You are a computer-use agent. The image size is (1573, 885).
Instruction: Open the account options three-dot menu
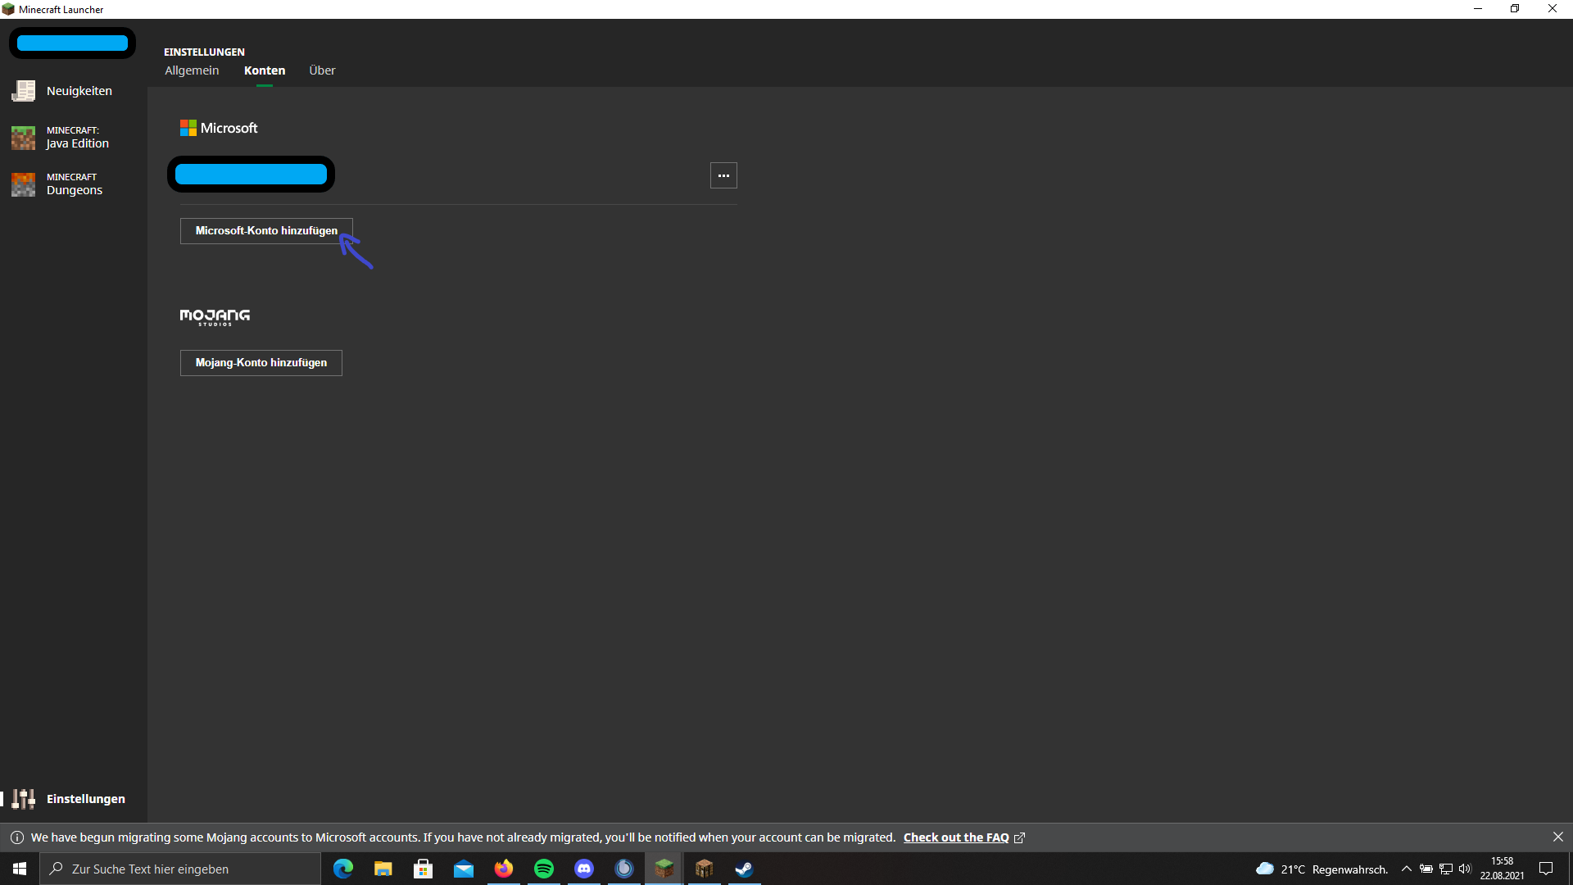(723, 175)
